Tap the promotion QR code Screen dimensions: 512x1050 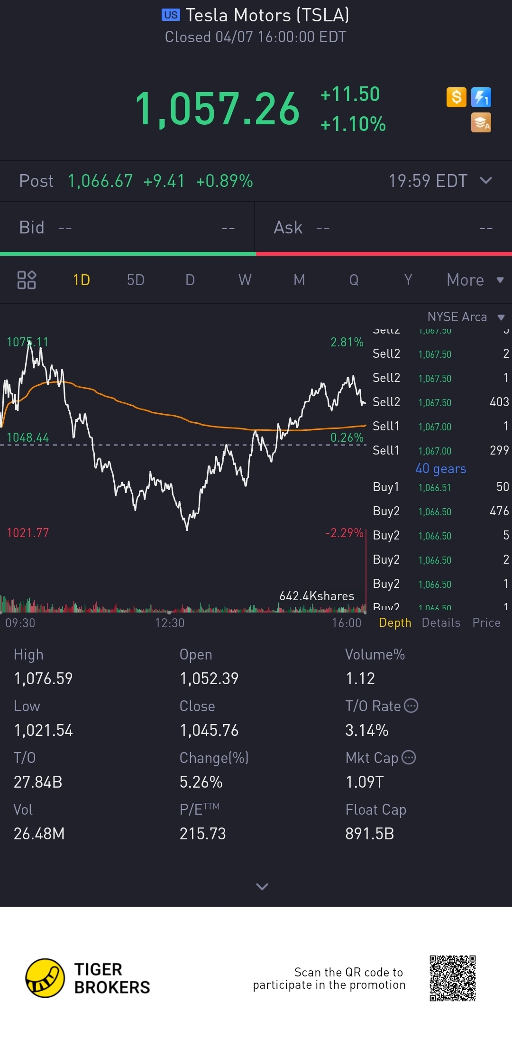click(452, 978)
